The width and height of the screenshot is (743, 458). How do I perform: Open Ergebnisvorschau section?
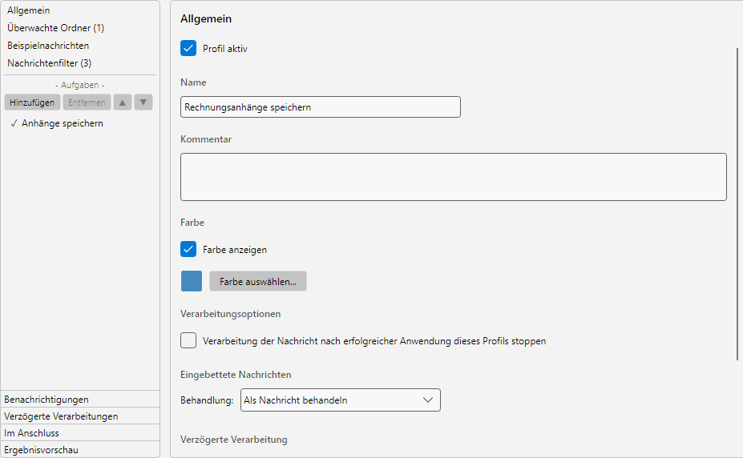click(x=80, y=449)
